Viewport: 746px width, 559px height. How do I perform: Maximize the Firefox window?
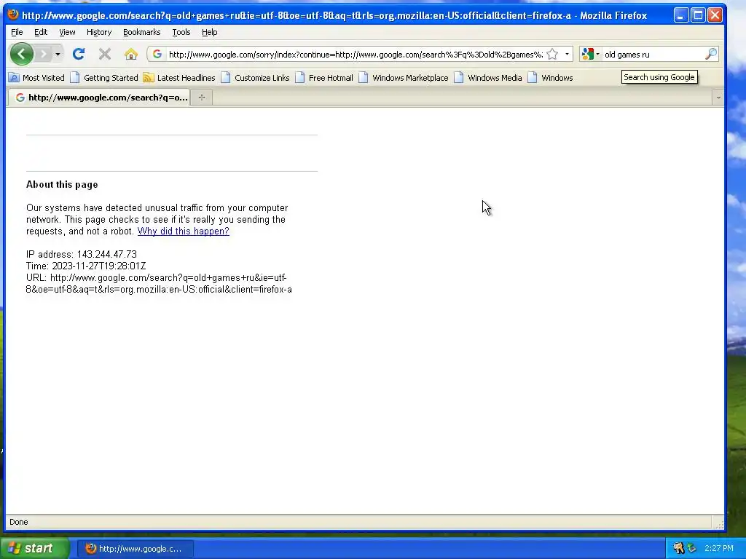pyautogui.click(x=698, y=15)
